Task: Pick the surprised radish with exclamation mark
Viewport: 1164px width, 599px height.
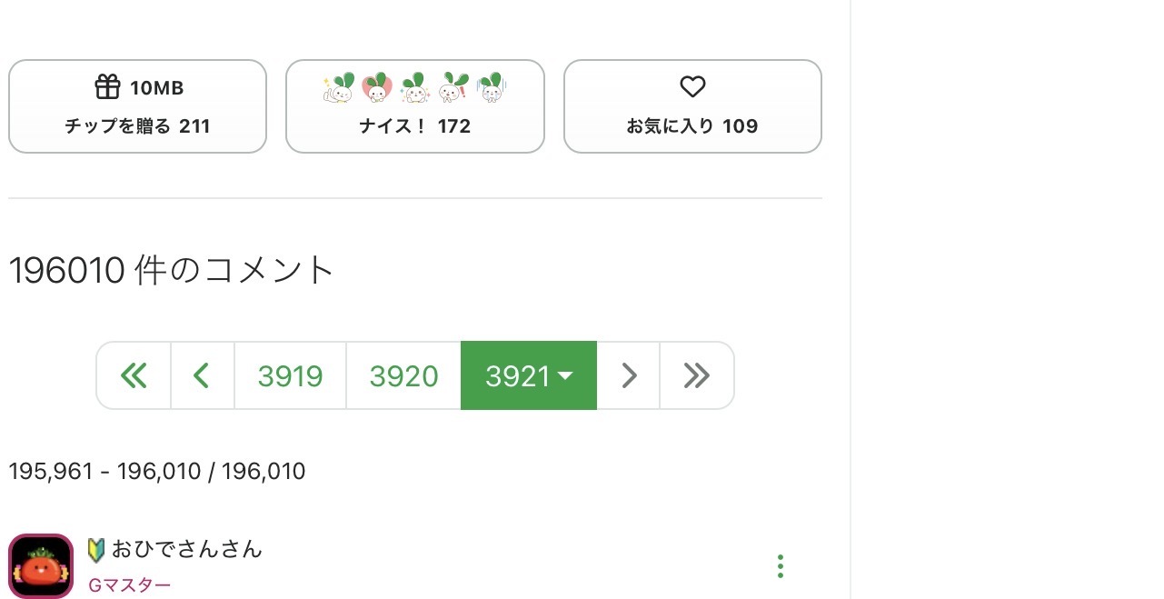Action: coord(453,88)
